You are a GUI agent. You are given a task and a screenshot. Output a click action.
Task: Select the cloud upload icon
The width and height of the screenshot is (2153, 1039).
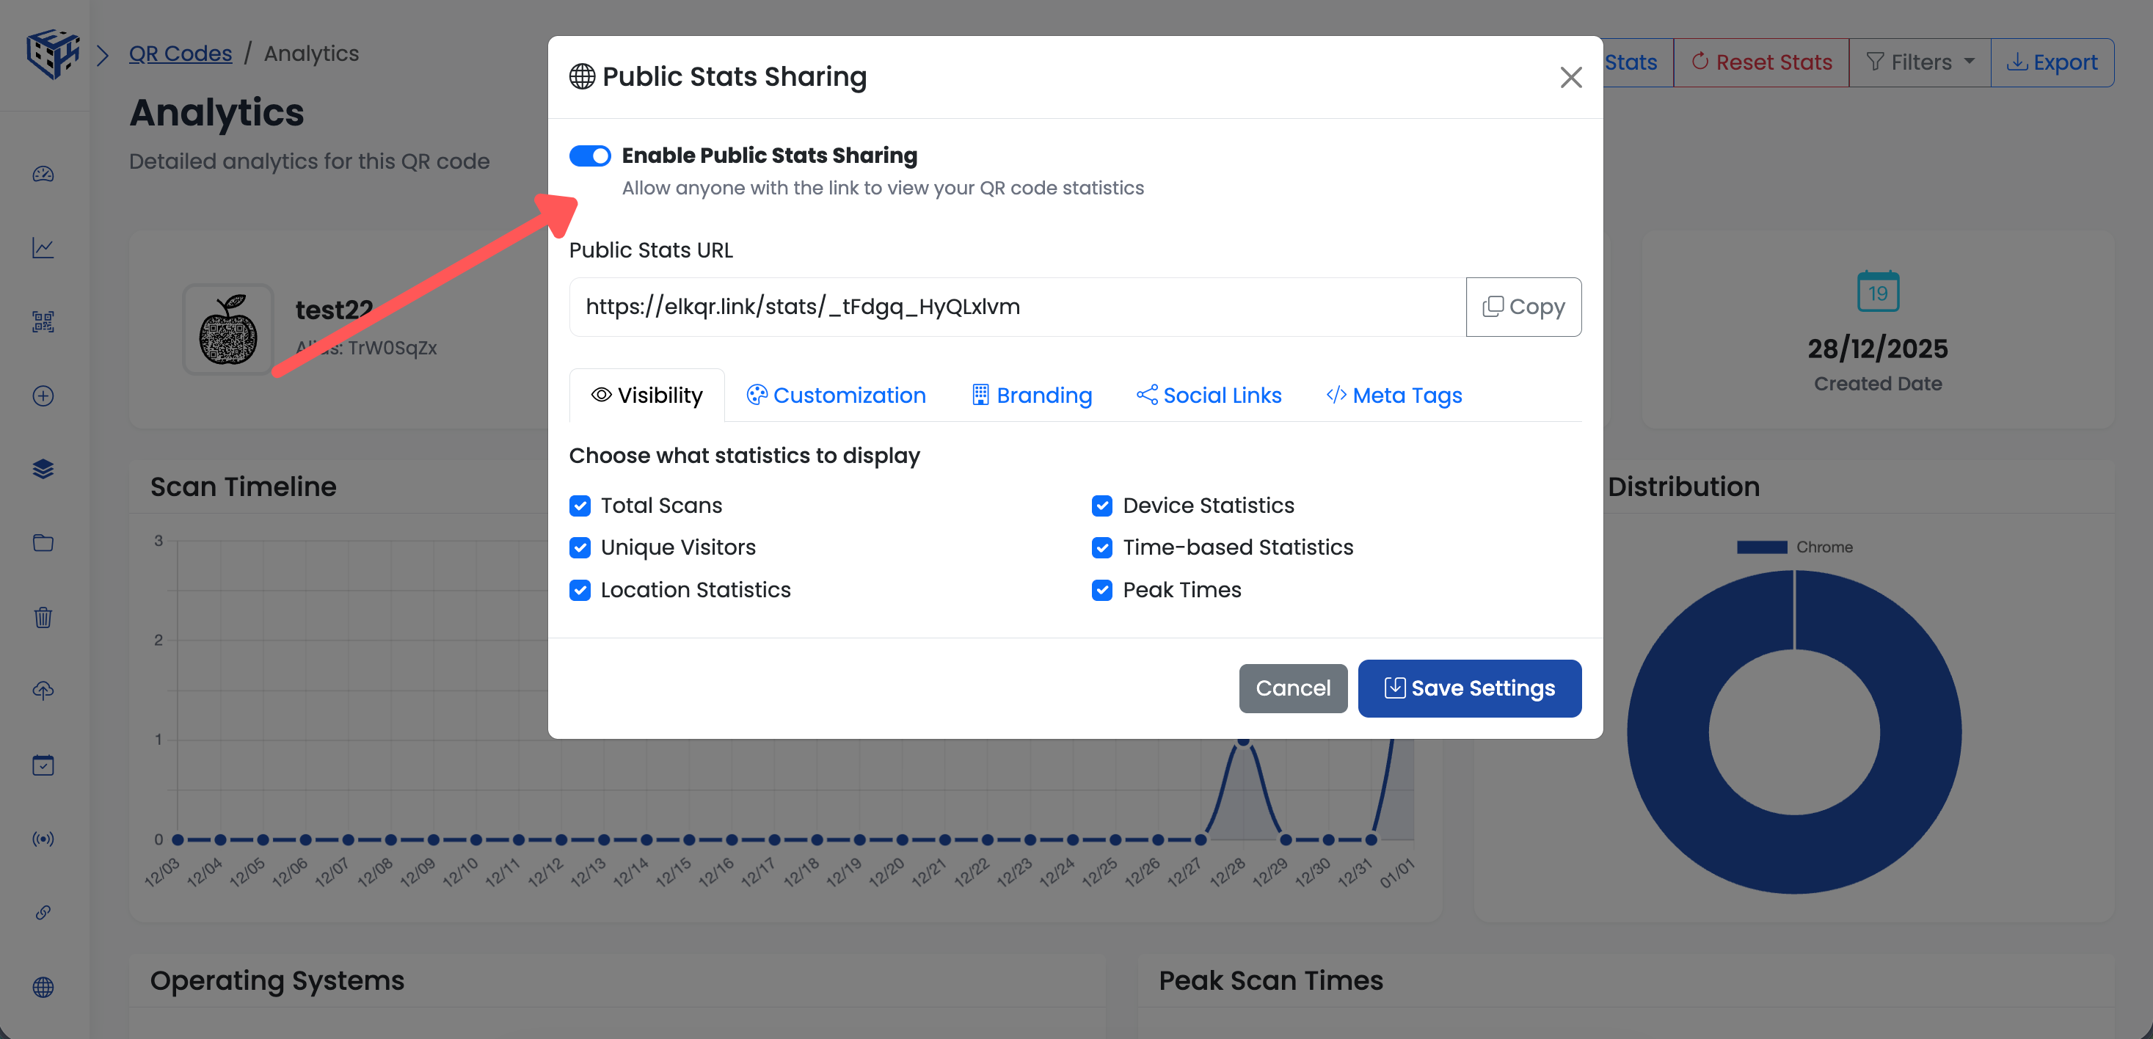pyautogui.click(x=43, y=690)
